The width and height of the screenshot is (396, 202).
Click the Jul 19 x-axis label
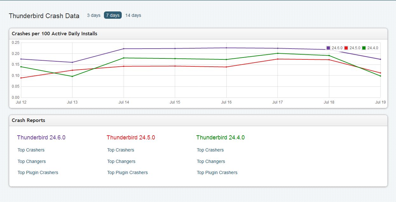tap(380, 102)
